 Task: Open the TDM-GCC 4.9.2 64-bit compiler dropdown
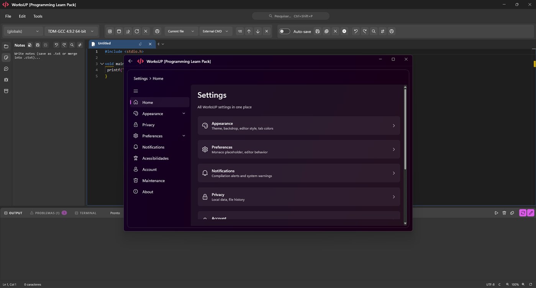[x=71, y=31]
